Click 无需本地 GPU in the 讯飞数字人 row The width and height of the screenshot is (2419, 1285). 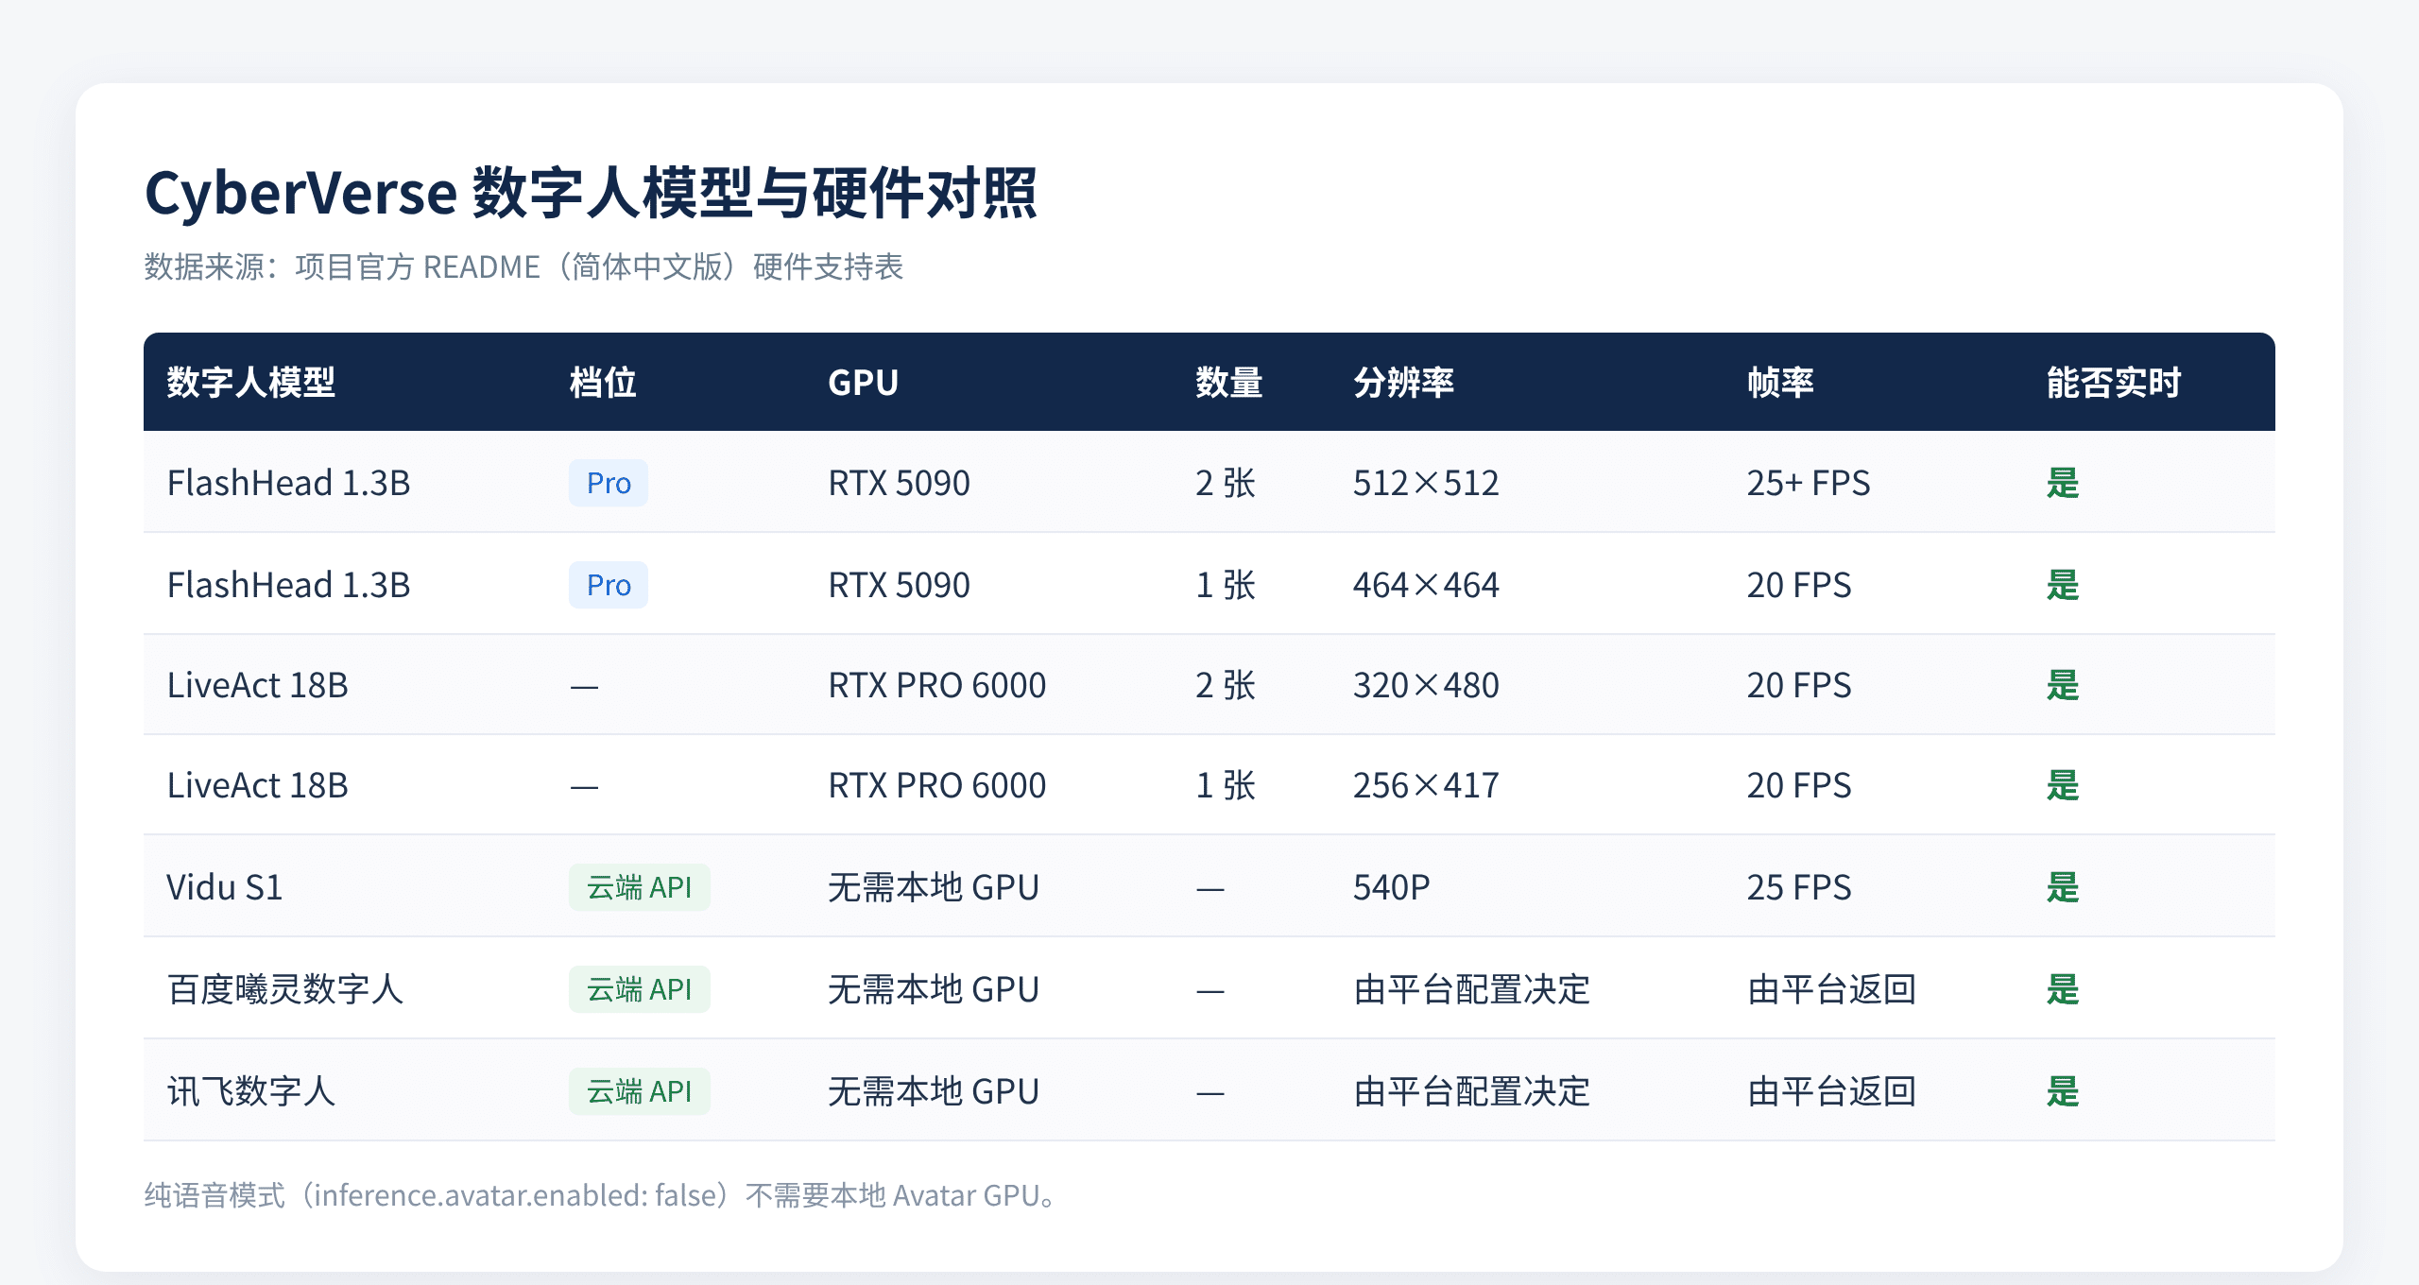(934, 1091)
